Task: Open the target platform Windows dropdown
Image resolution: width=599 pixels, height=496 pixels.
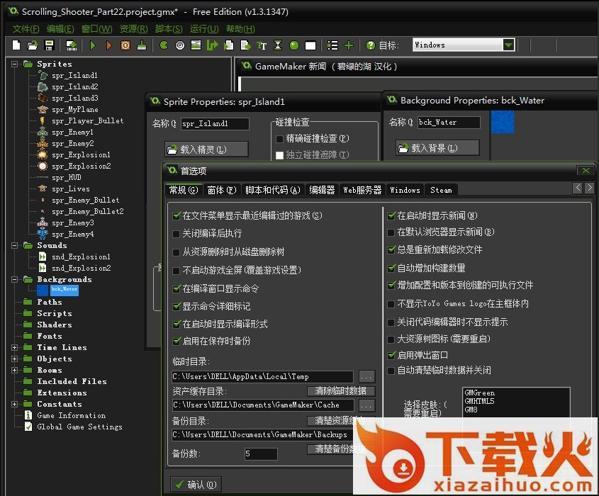Action: pyautogui.click(x=508, y=45)
